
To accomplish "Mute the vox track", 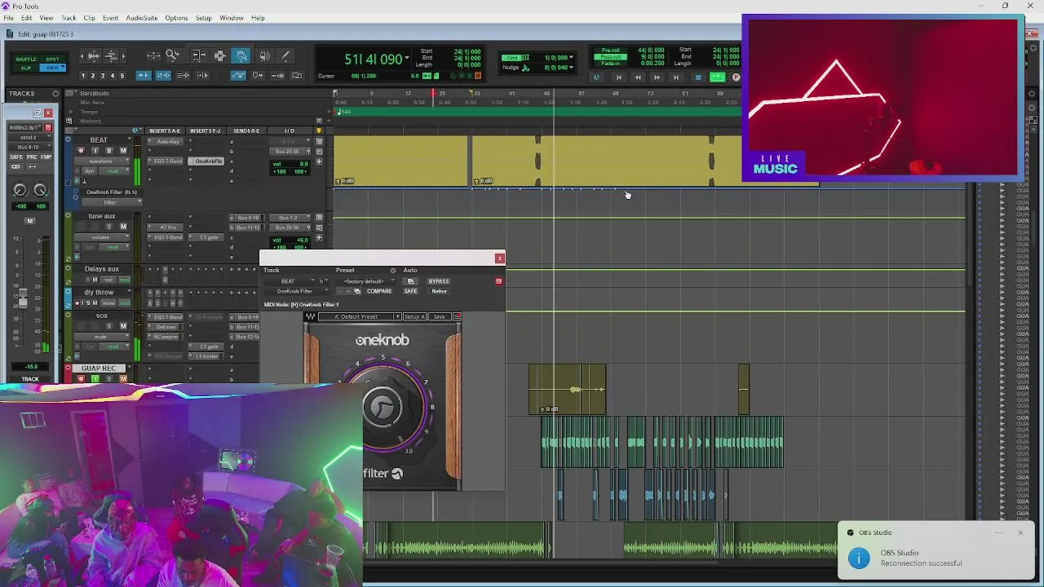I will coord(123,326).
